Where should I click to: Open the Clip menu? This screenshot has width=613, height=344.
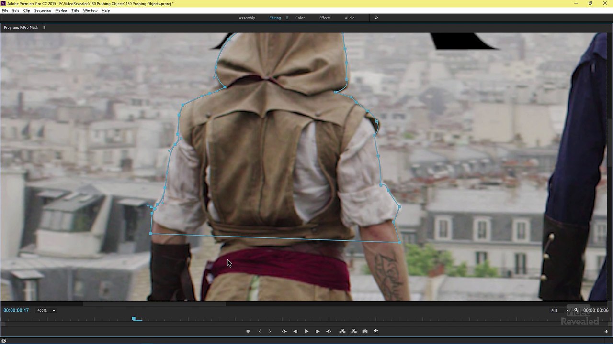pyautogui.click(x=26, y=11)
